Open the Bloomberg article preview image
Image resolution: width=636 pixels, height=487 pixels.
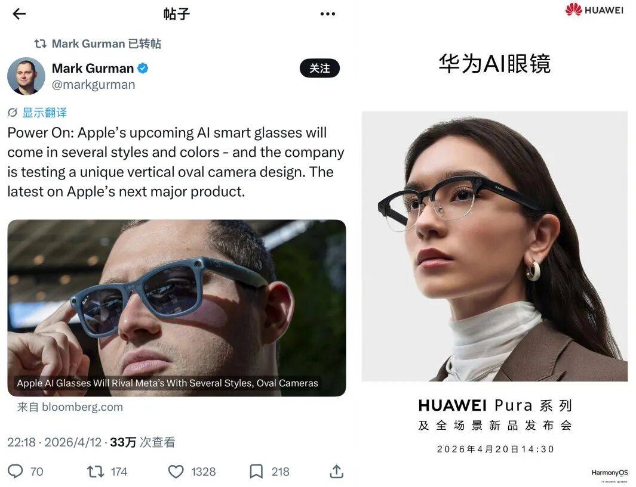pyautogui.click(x=176, y=308)
